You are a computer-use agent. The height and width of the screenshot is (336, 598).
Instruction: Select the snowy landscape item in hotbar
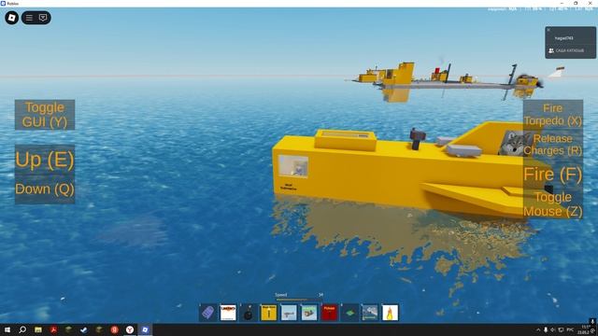coord(370,313)
